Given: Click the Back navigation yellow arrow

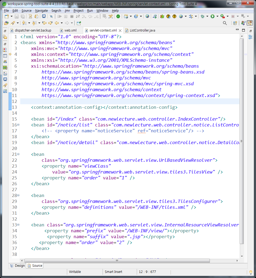Looking at the screenshot, I should [x=57, y=23].
